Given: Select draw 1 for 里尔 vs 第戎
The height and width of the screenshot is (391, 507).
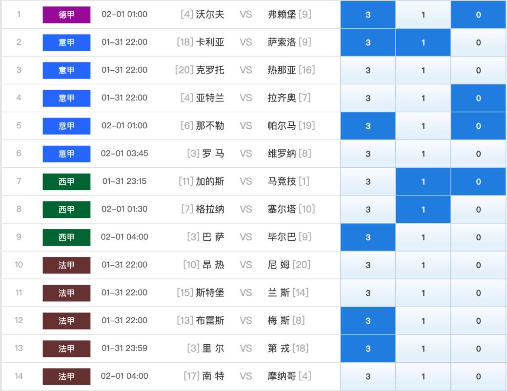Looking at the screenshot, I should 423,348.
